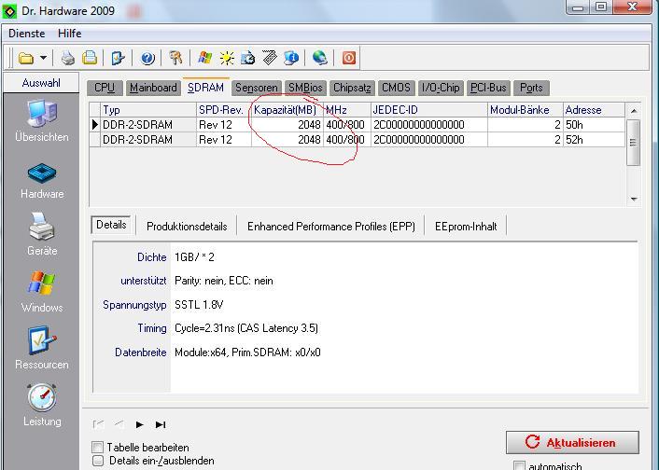Open the EEprom-Inhalt sub-tab
The width and height of the screenshot is (659, 470).
click(x=466, y=227)
